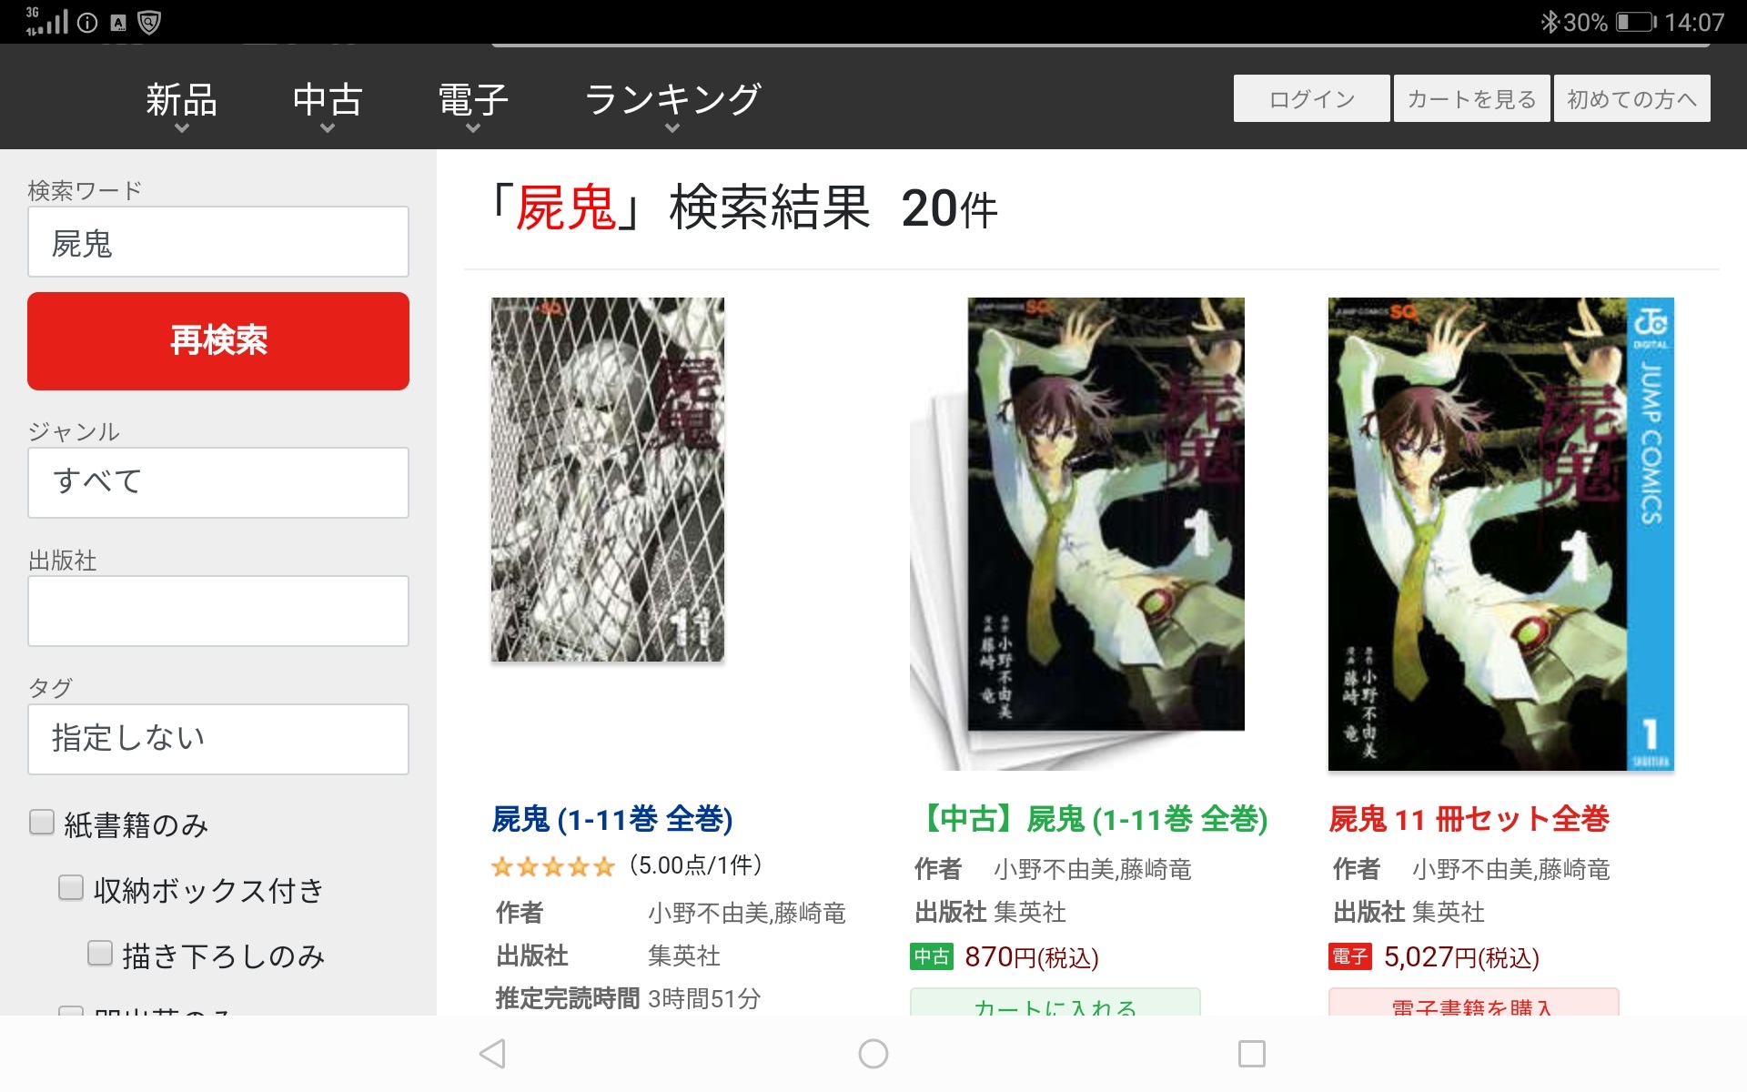Open the recent apps square icon

coord(1252,1054)
